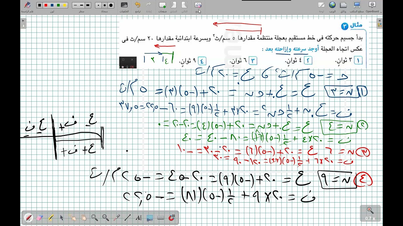Image resolution: width=403 pixels, height=226 pixels.
Task: Click the recording widget's microphone icon
Action: (x=127, y=67)
